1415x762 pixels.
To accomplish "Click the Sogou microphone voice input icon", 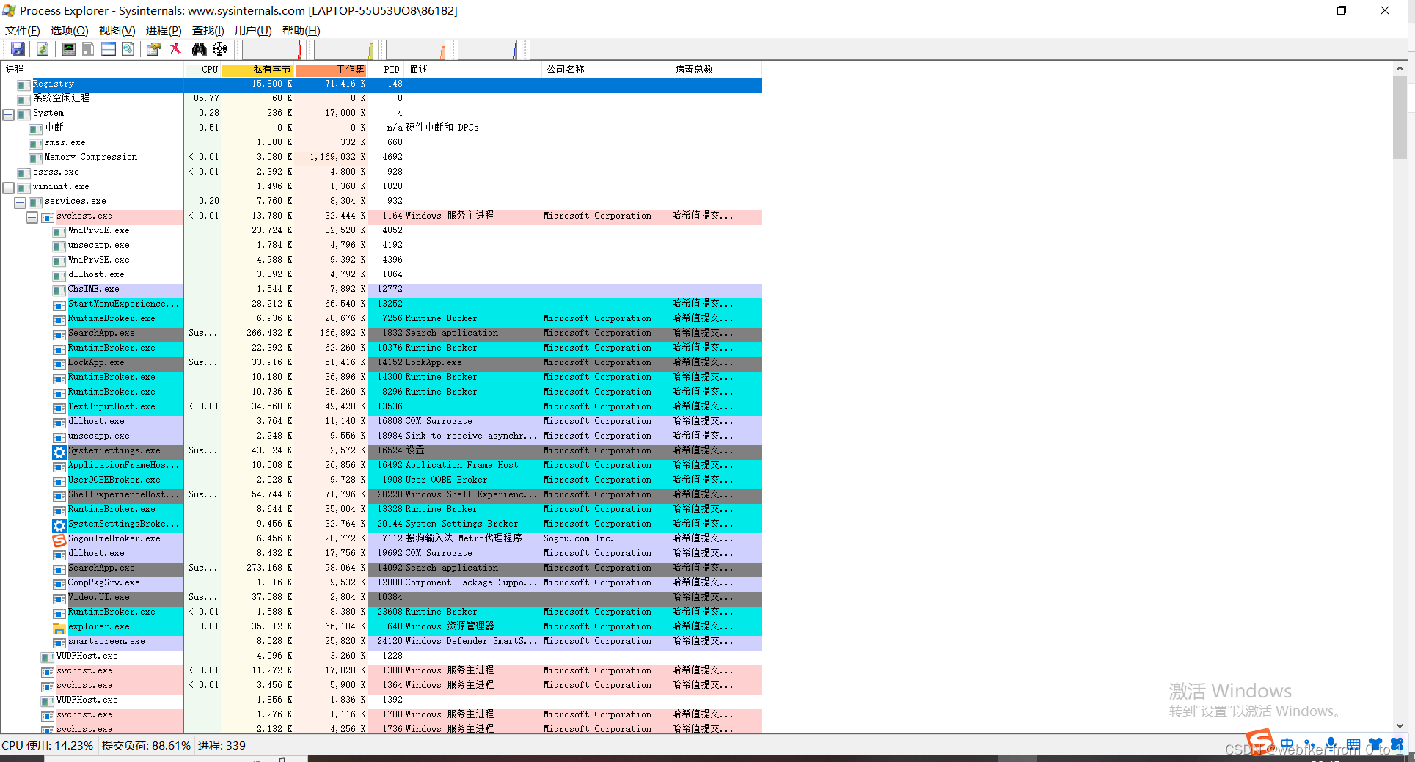I will tap(1331, 744).
